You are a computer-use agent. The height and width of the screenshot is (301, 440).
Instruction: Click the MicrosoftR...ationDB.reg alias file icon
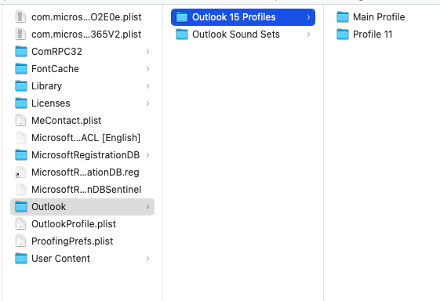pyautogui.click(x=21, y=172)
